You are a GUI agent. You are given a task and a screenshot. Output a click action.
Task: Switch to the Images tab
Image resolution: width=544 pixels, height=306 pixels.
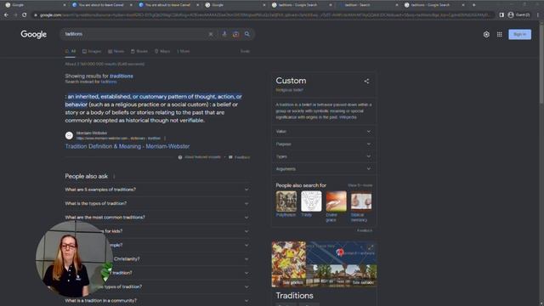click(x=92, y=51)
